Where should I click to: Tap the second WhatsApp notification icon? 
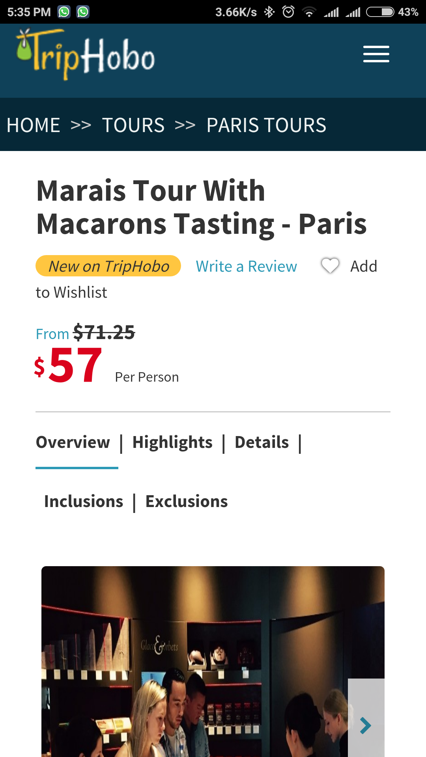click(83, 12)
